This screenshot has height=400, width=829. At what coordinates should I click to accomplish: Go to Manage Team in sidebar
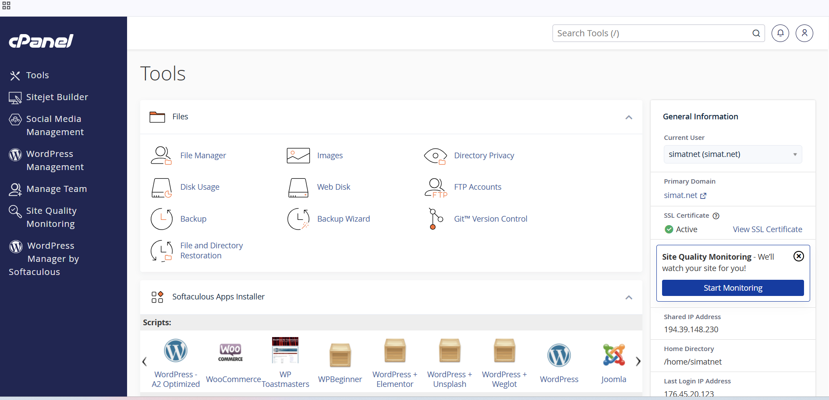(x=57, y=189)
